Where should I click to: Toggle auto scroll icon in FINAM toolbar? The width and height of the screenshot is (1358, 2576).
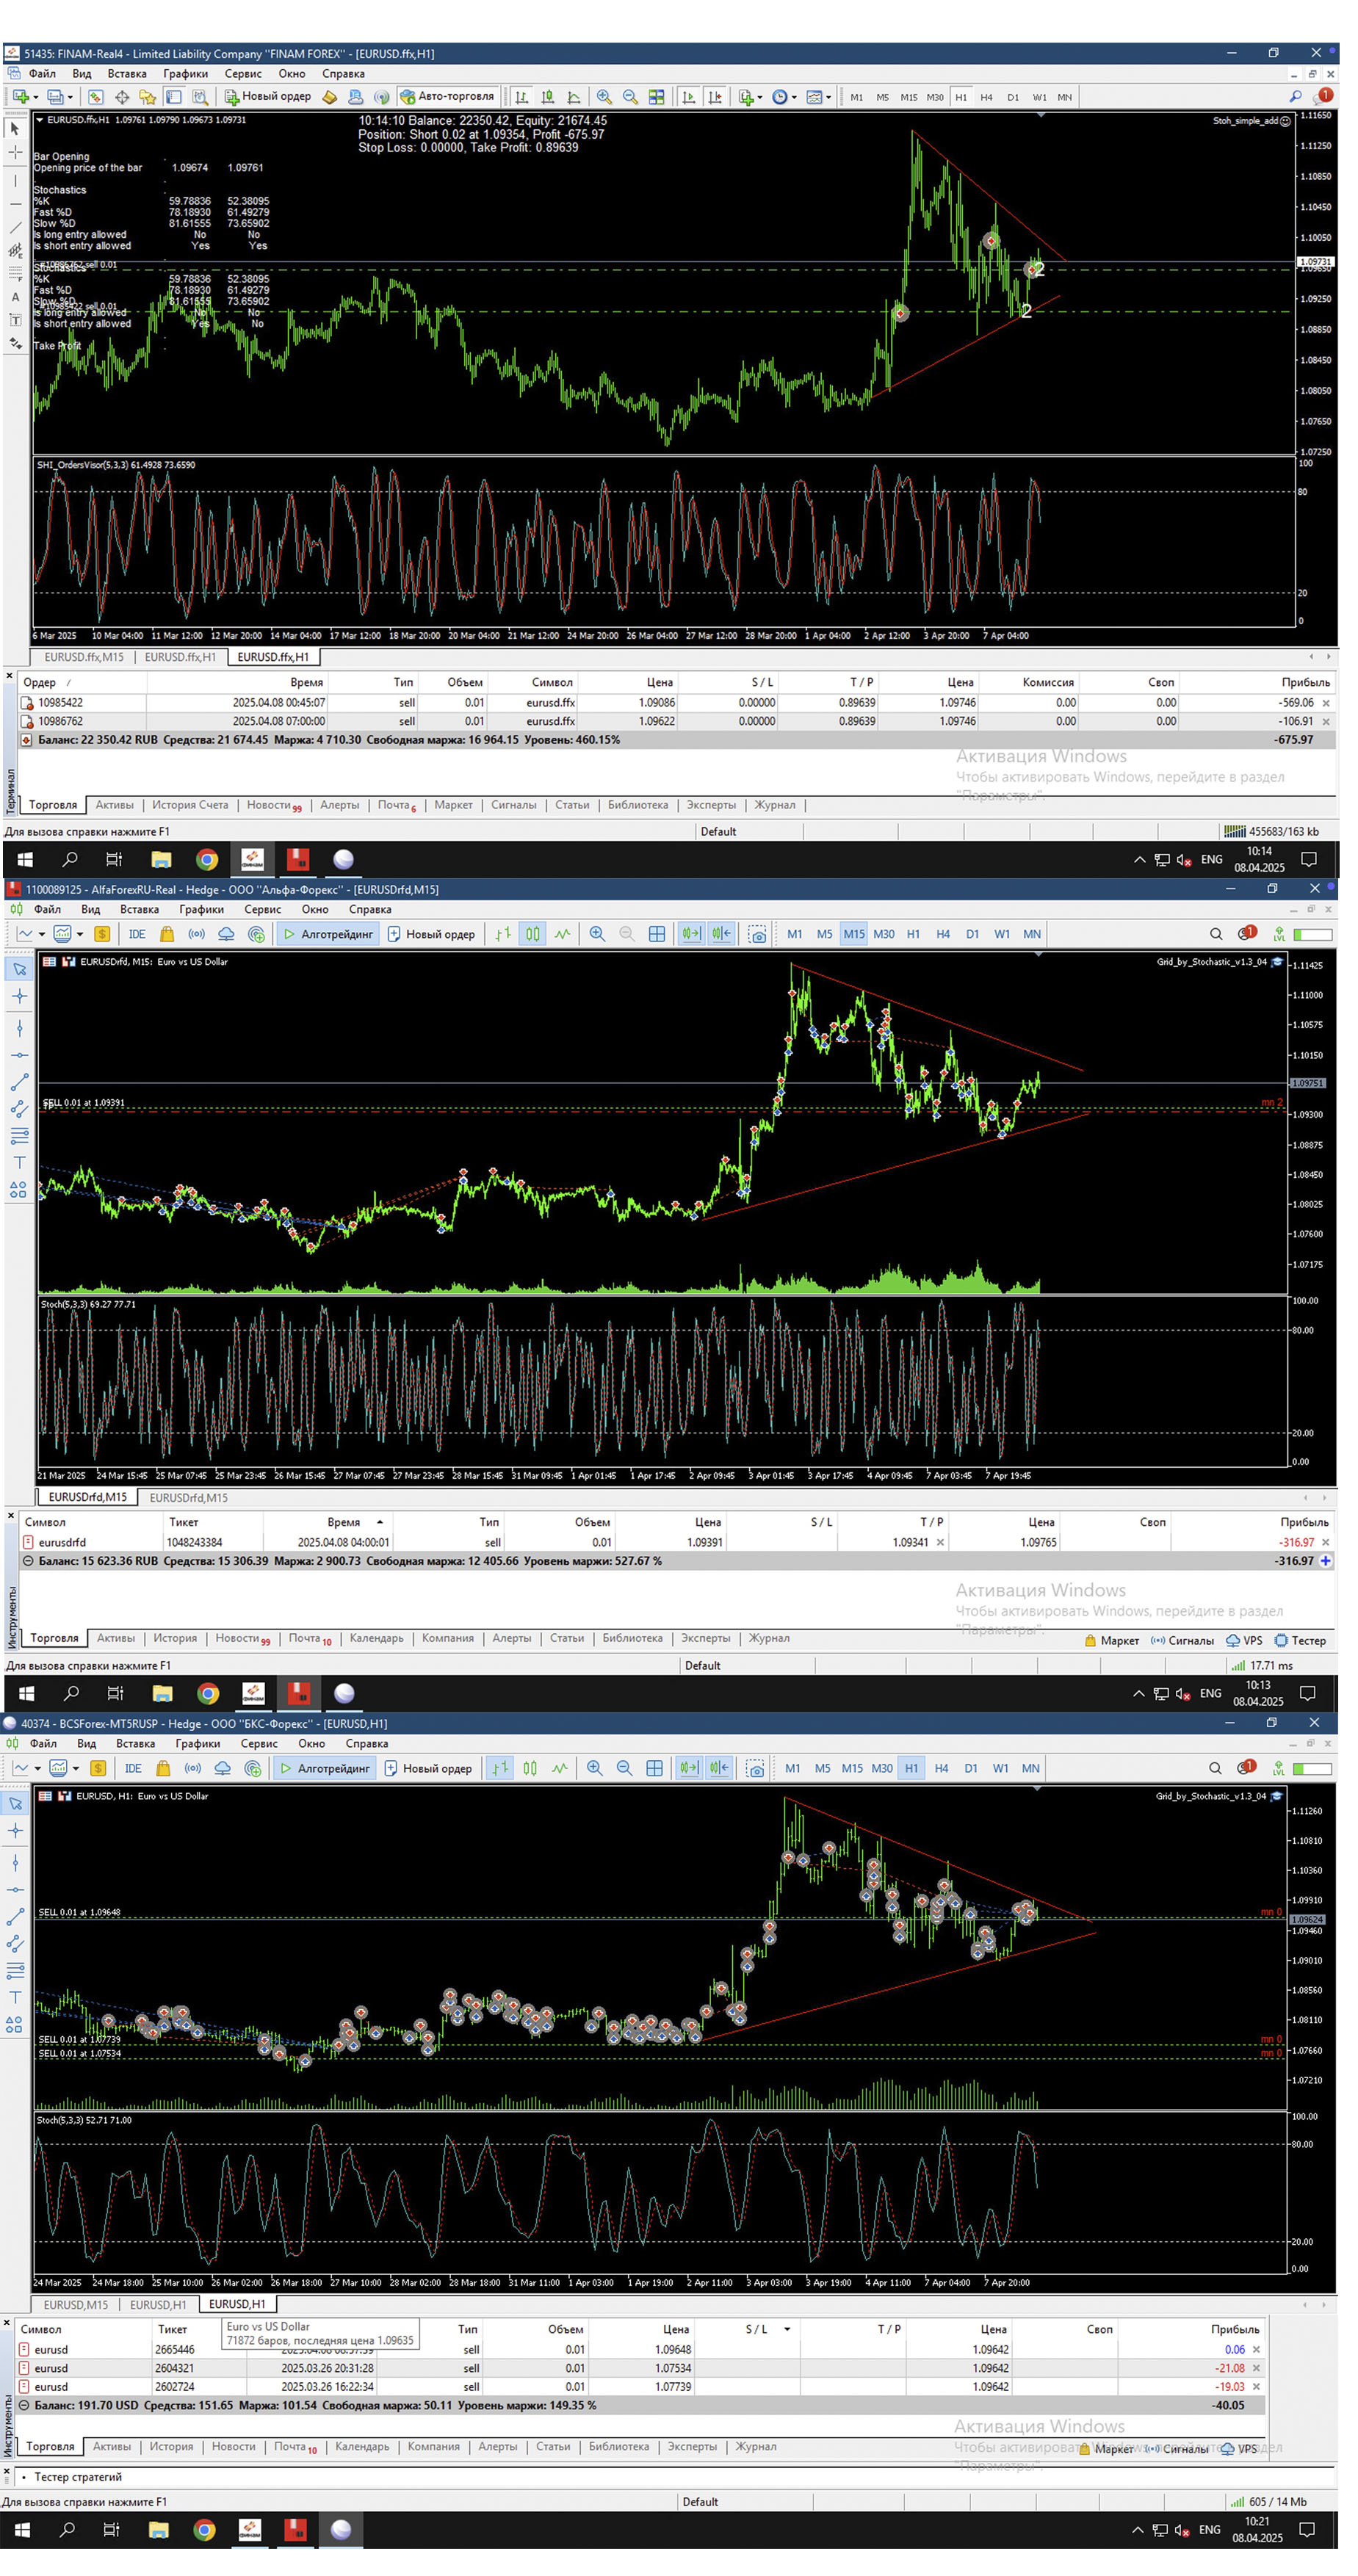click(x=689, y=97)
